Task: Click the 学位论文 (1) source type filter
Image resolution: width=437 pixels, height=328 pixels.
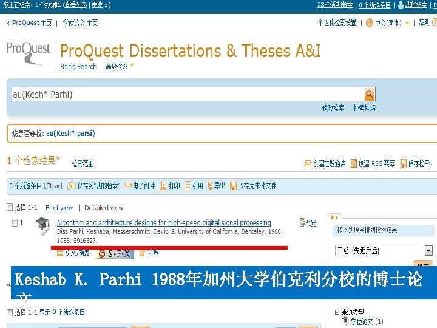Action: (x=367, y=321)
